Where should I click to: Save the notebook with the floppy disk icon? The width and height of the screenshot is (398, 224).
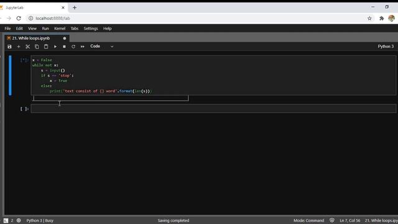pyautogui.click(x=9, y=47)
